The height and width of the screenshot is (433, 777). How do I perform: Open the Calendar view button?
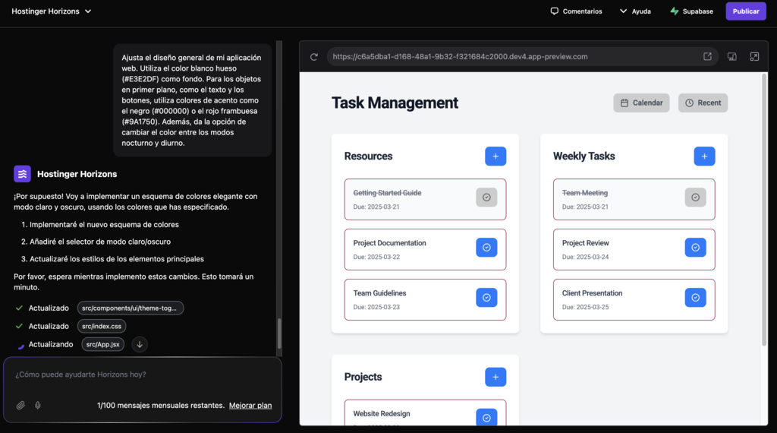tap(641, 103)
